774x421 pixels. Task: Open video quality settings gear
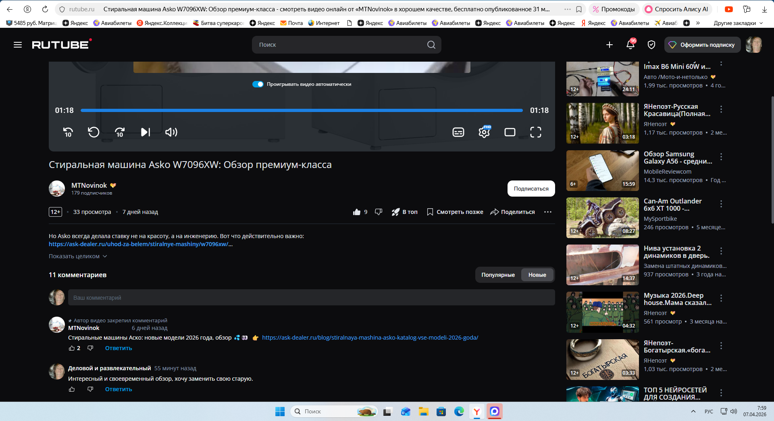(x=484, y=132)
